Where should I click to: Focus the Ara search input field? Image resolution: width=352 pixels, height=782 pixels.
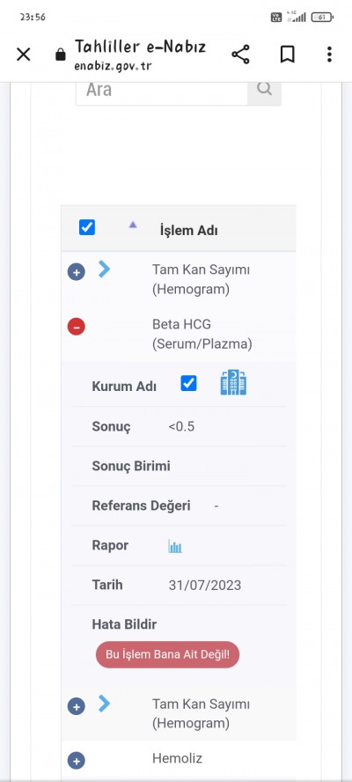point(162,91)
